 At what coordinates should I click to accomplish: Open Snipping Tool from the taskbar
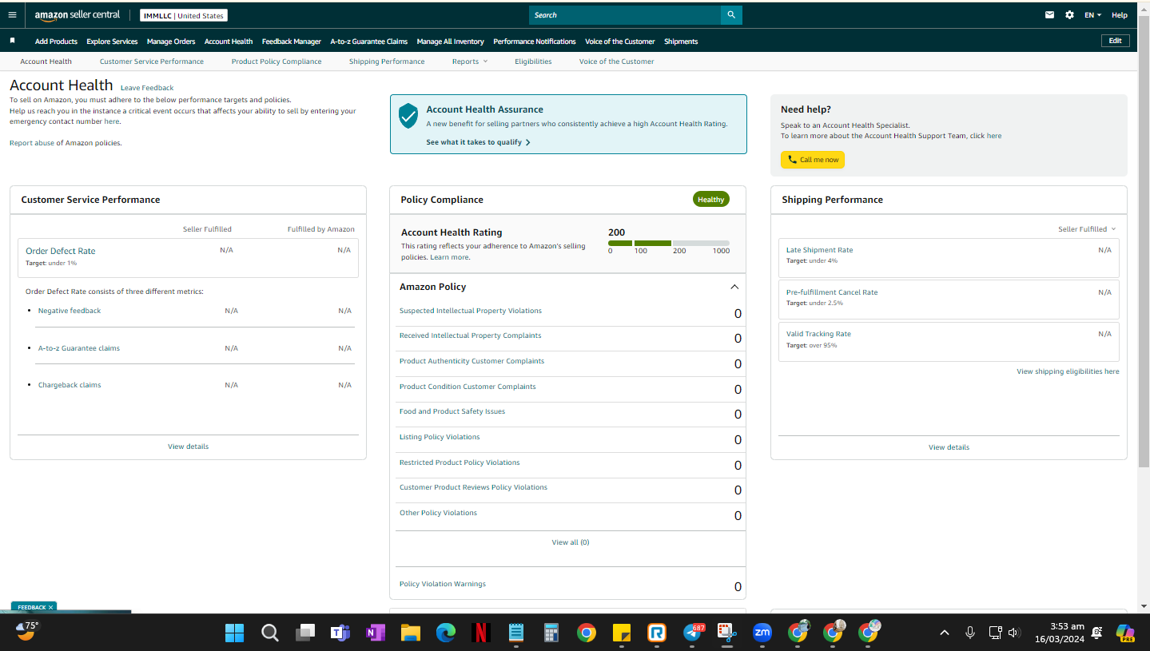coord(727,633)
